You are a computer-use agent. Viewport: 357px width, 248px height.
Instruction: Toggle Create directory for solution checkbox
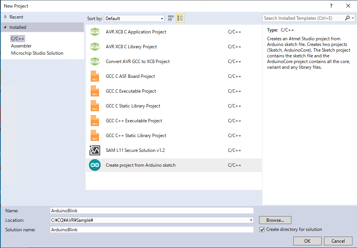point(262,229)
